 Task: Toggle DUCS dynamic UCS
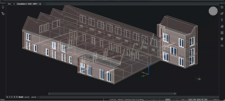click(190, 100)
